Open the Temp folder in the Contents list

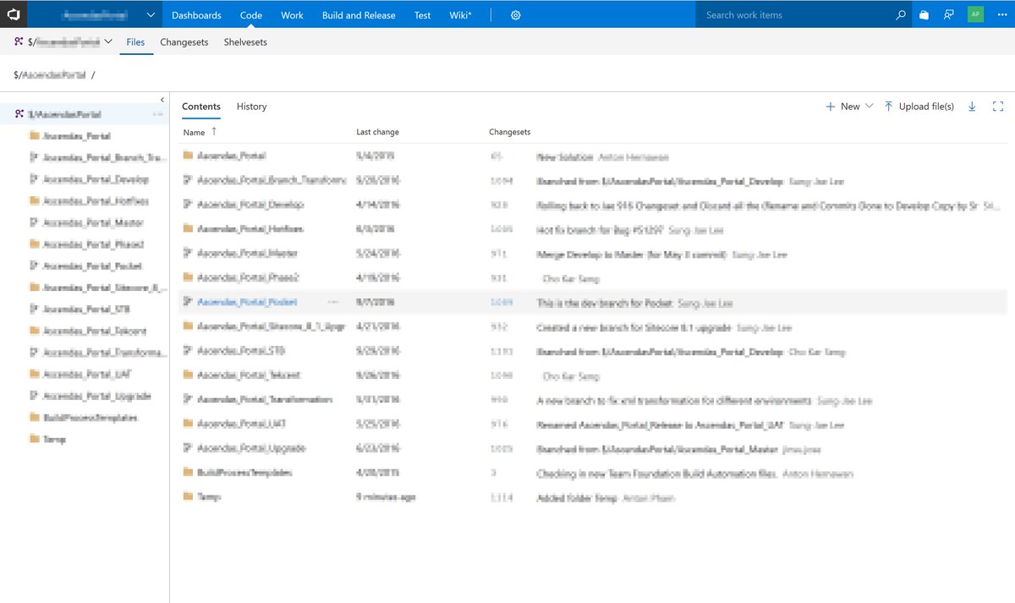point(209,498)
